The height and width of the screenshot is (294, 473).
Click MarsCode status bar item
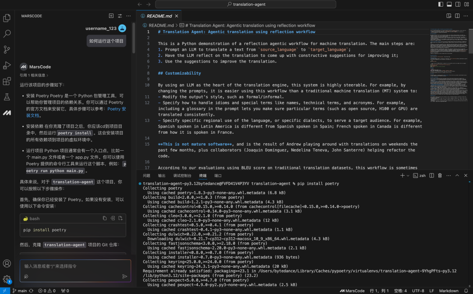(352, 291)
